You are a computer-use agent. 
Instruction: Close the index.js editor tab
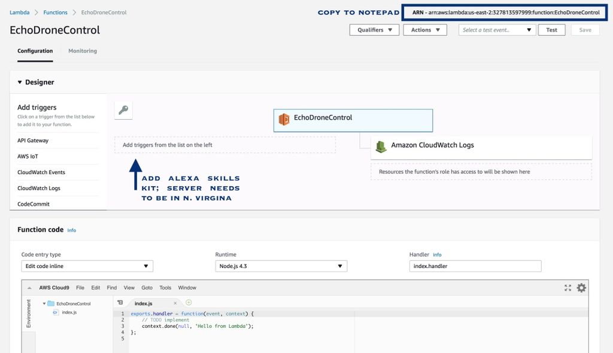click(175, 303)
